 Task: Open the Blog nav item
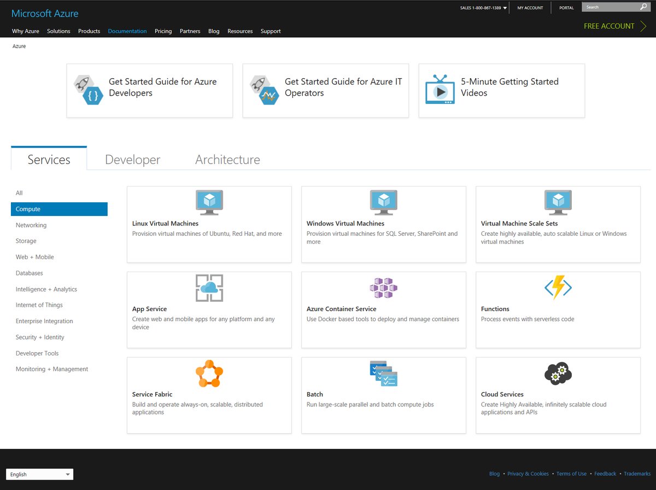point(214,31)
